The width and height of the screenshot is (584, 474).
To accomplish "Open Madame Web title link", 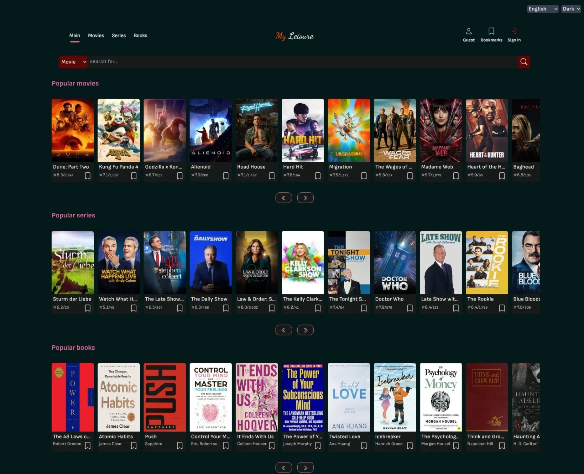I will point(437,167).
